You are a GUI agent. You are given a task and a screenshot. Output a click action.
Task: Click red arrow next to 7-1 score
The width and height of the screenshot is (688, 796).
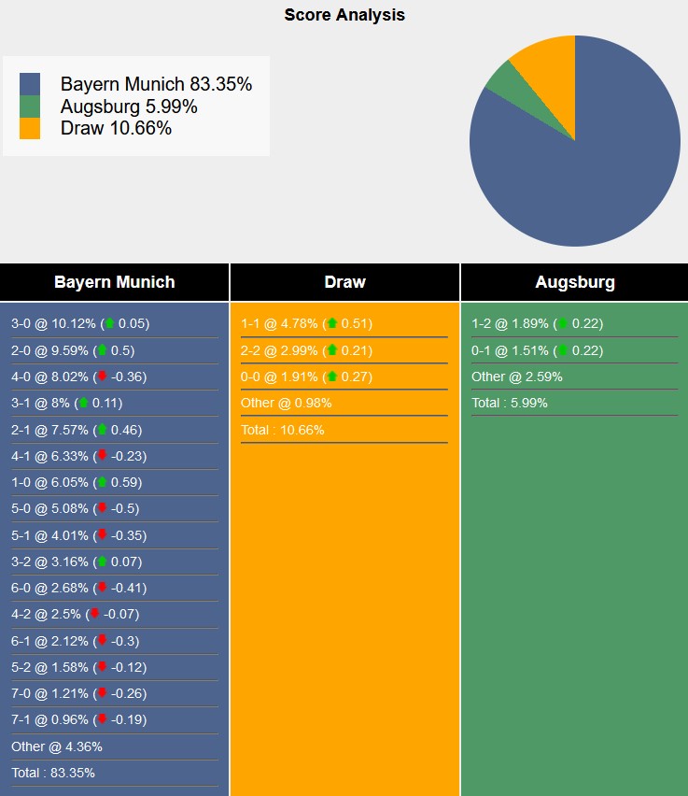103,719
